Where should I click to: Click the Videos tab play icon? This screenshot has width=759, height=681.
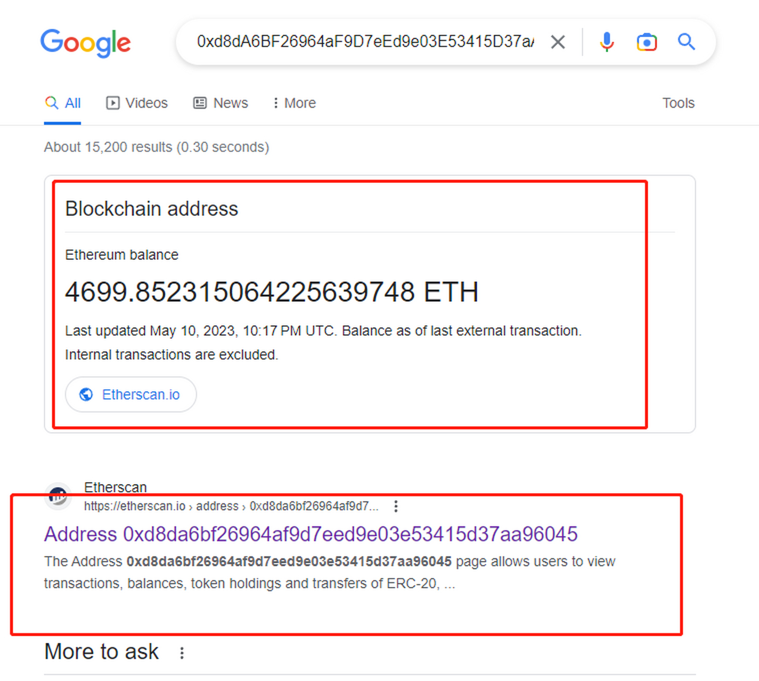pyautogui.click(x=113, y=103)
